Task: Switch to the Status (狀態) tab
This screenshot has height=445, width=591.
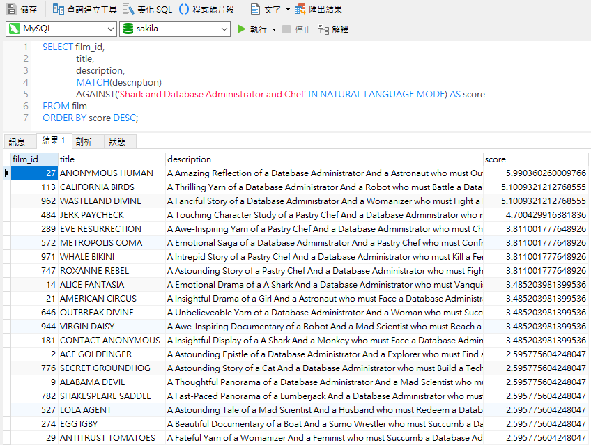Action: (117, 141)
